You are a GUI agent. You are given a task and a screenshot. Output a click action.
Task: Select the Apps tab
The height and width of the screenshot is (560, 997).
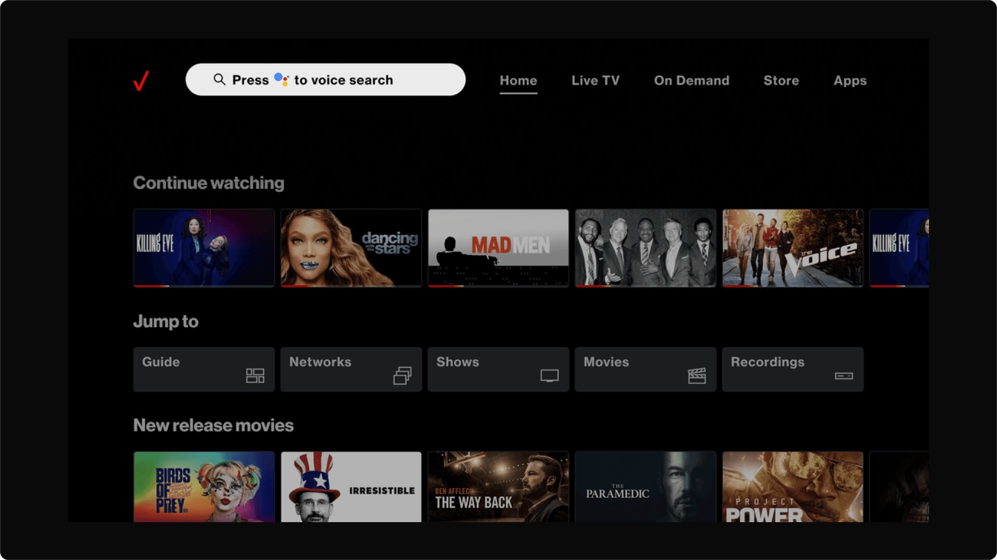coord(850,80)
